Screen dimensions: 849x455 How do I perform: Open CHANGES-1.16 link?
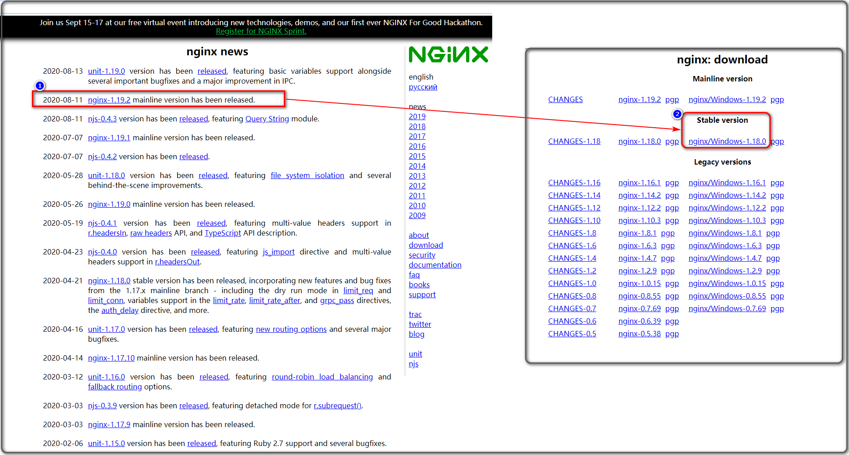574,183
